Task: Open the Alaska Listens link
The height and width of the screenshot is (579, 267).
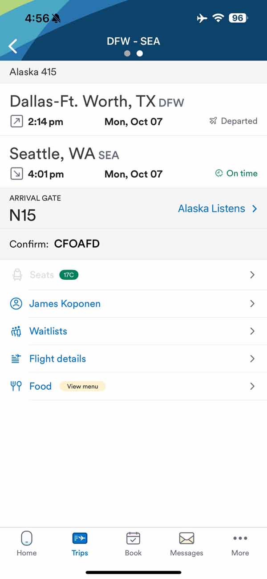Action: tap(217, 208)
